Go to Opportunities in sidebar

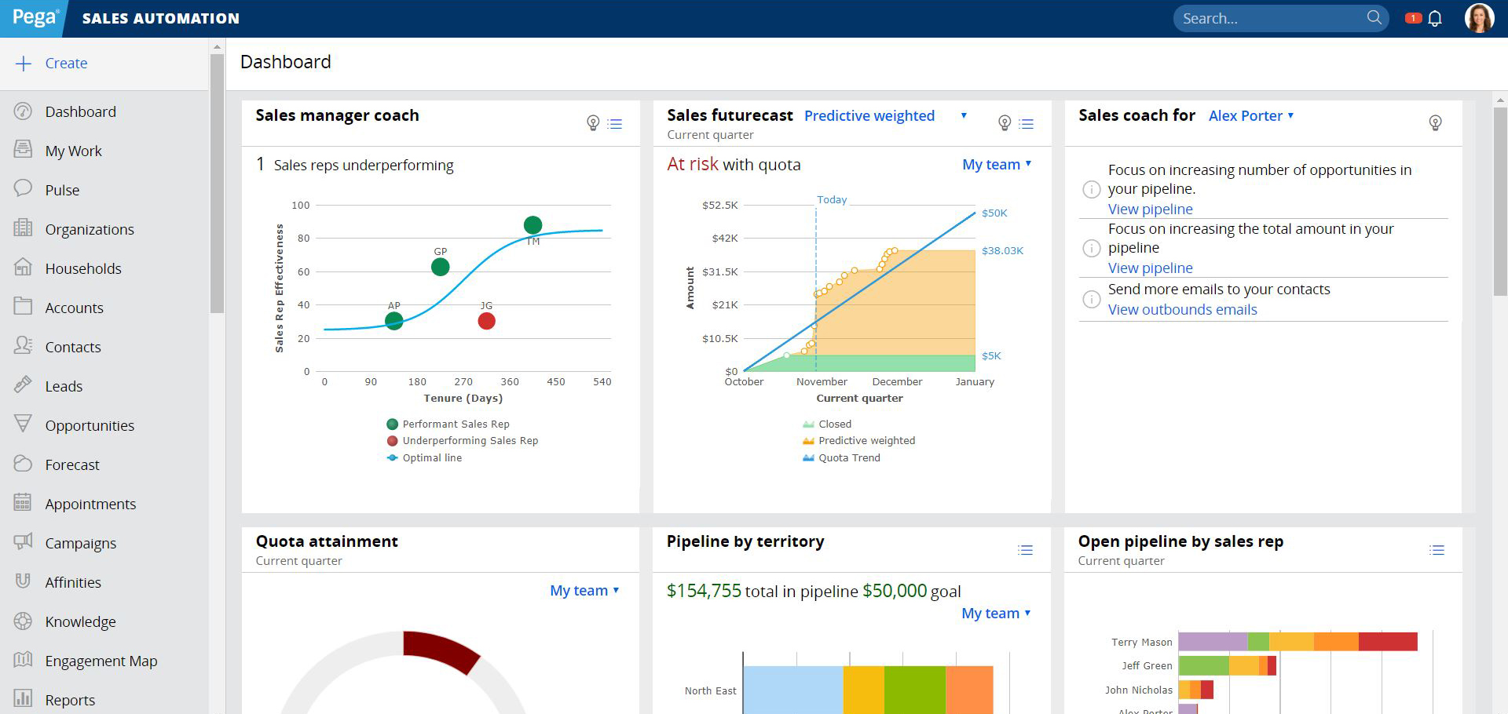[x=90, y=426]
